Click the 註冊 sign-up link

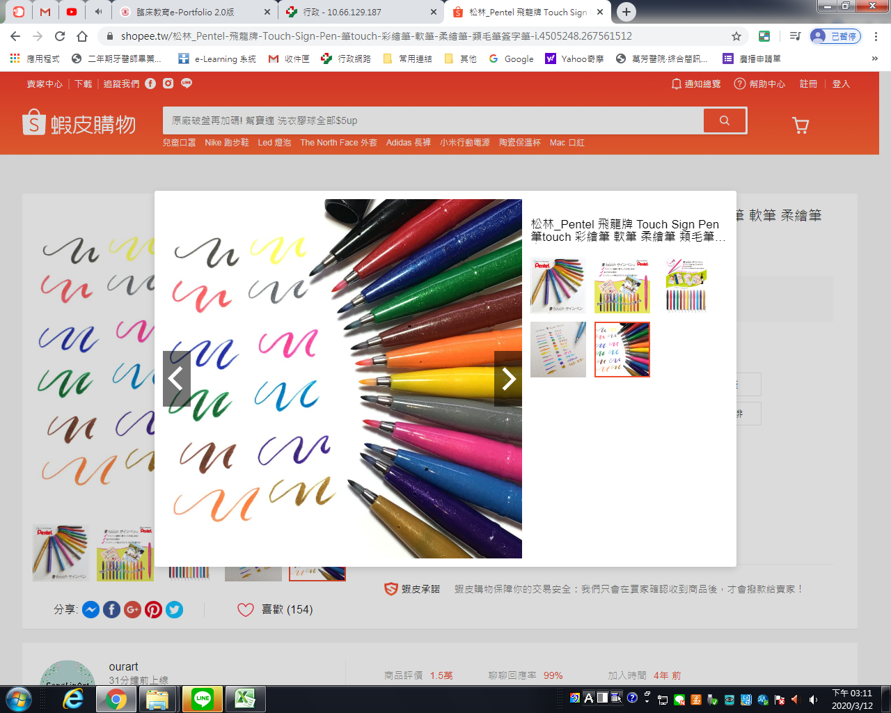click(x=808, y=84)
